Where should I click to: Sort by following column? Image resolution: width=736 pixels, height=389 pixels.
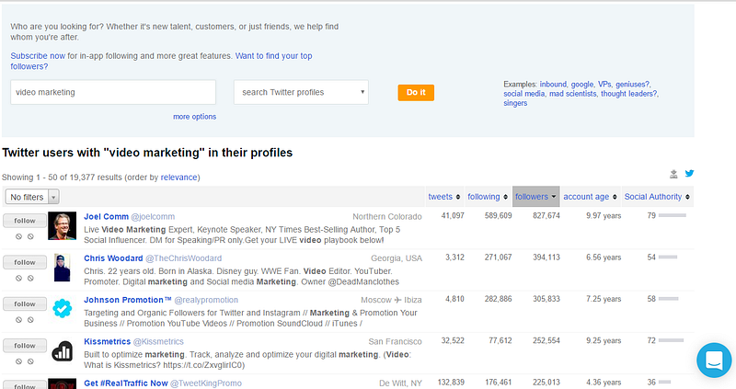coord(488,197)
